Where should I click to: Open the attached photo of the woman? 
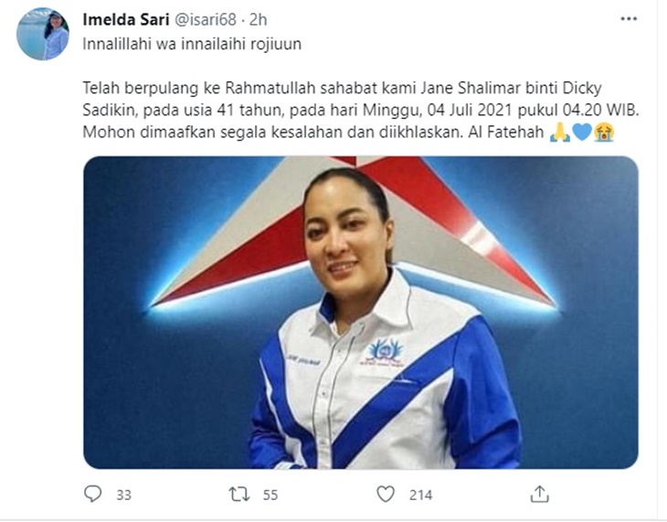point(361,312)
